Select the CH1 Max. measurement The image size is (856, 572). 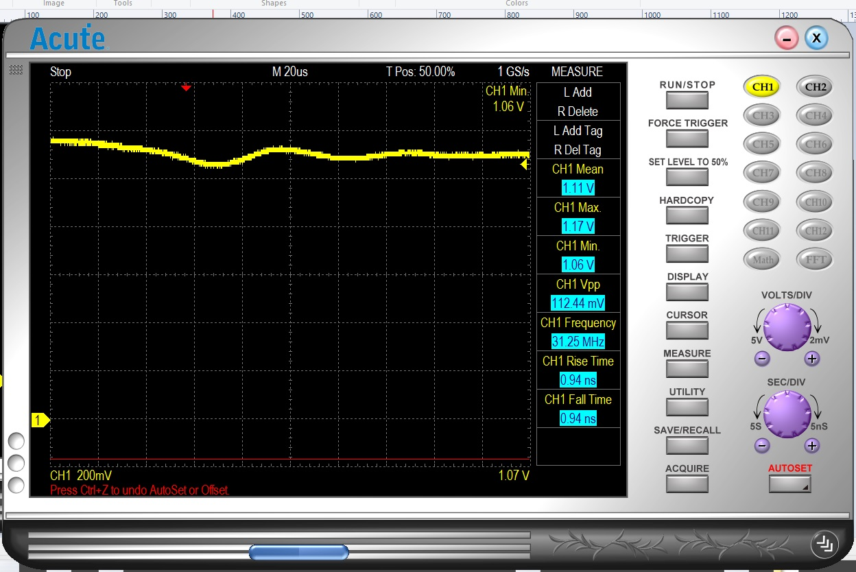click(x=578, y=217)
